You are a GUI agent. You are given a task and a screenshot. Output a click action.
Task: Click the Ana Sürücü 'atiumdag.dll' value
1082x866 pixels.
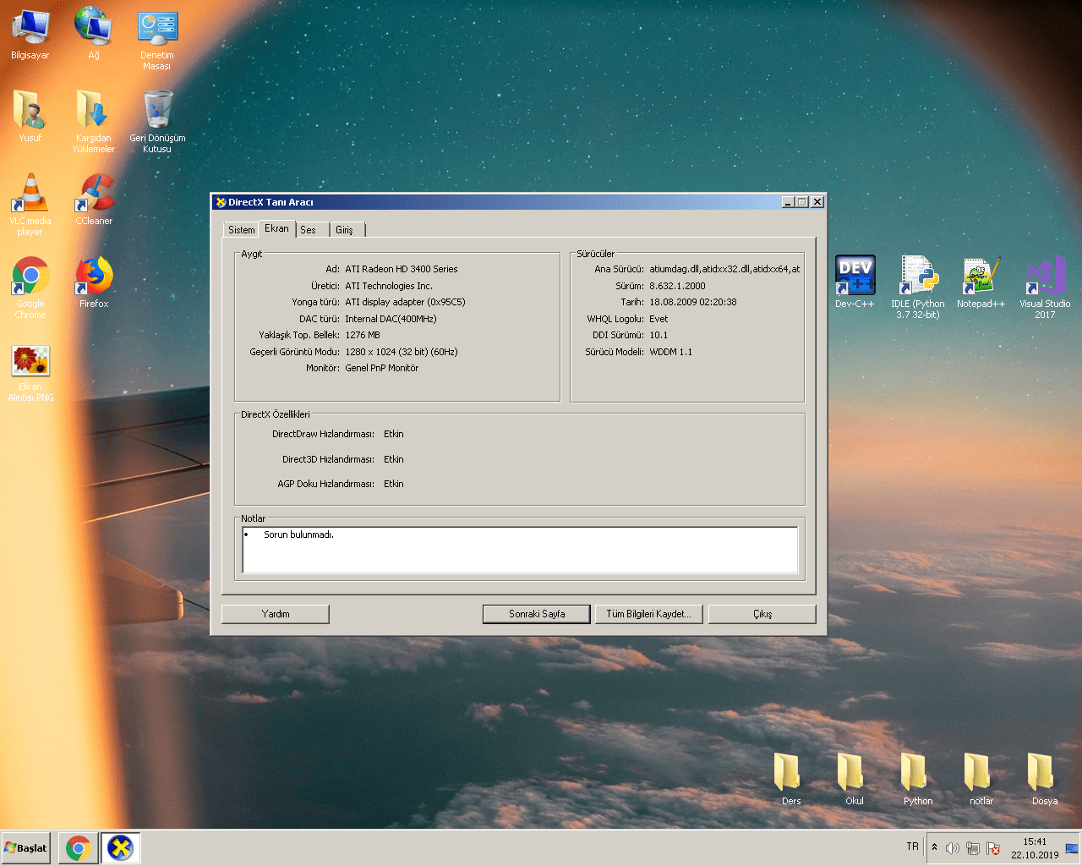point(724,269)
